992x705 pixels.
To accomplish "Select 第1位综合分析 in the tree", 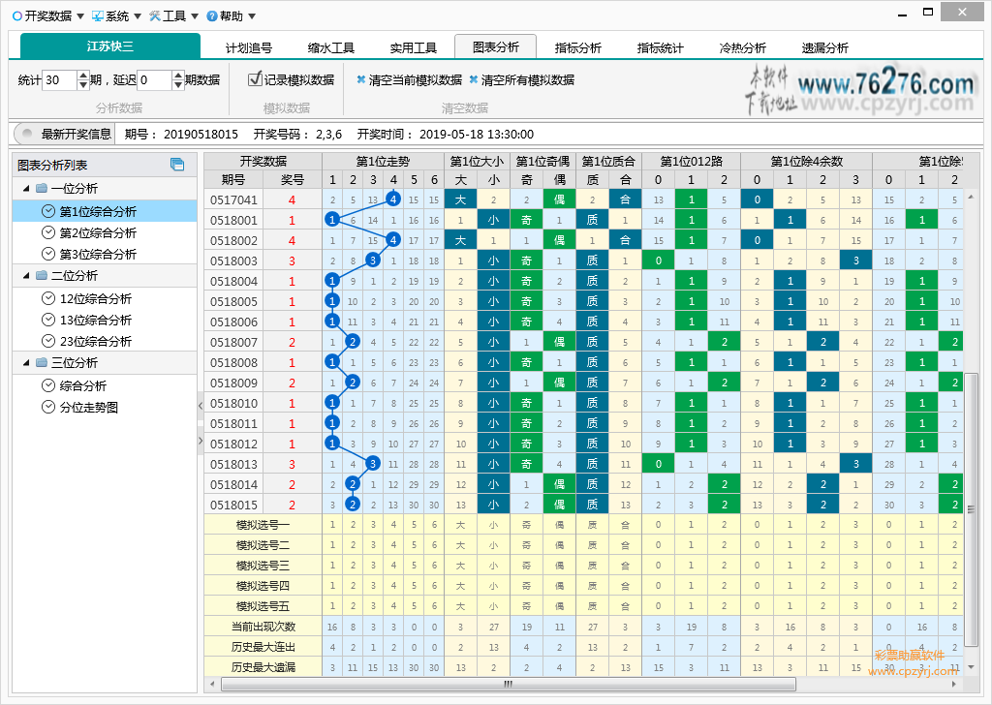I will (x=105, y=211).
